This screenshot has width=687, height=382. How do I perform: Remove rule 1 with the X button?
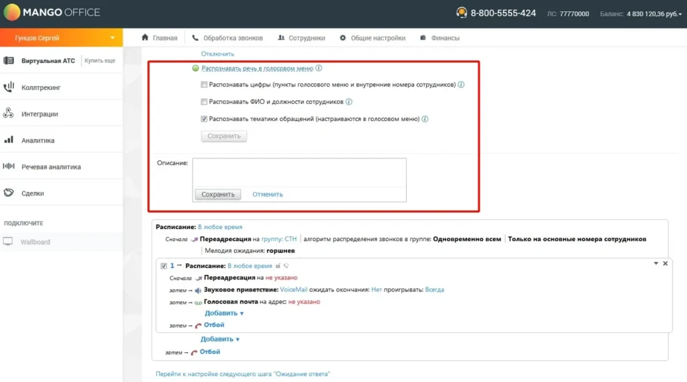(x=665, y=264)
